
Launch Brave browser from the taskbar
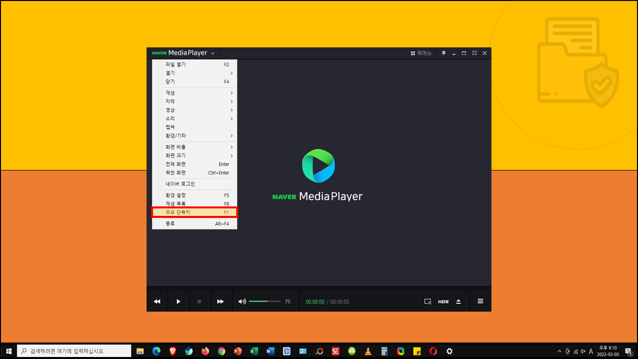click(172, 351)
